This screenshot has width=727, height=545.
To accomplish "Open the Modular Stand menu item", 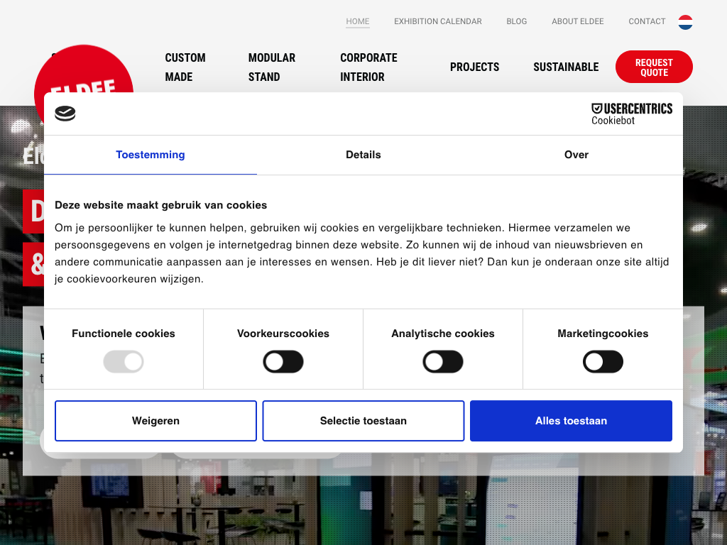I will tap(271, 67).
